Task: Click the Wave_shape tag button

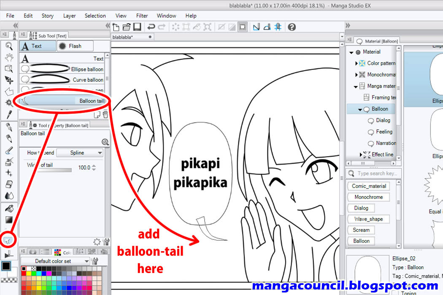Action: pyautogui.click(x=369, y=219)
